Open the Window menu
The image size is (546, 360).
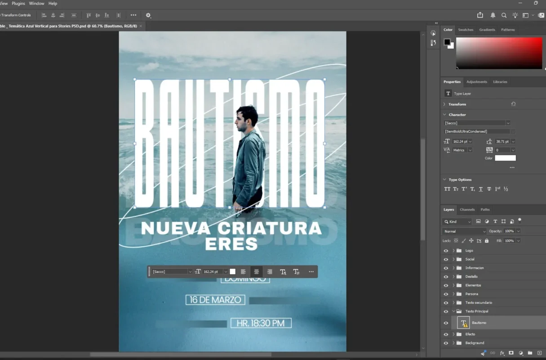(x=37, y=4)
